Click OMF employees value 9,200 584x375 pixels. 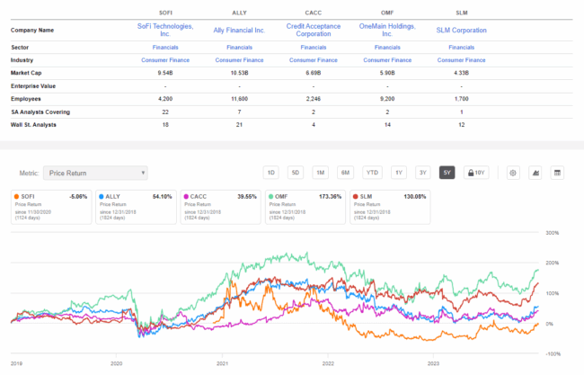[x=387, y=99]
